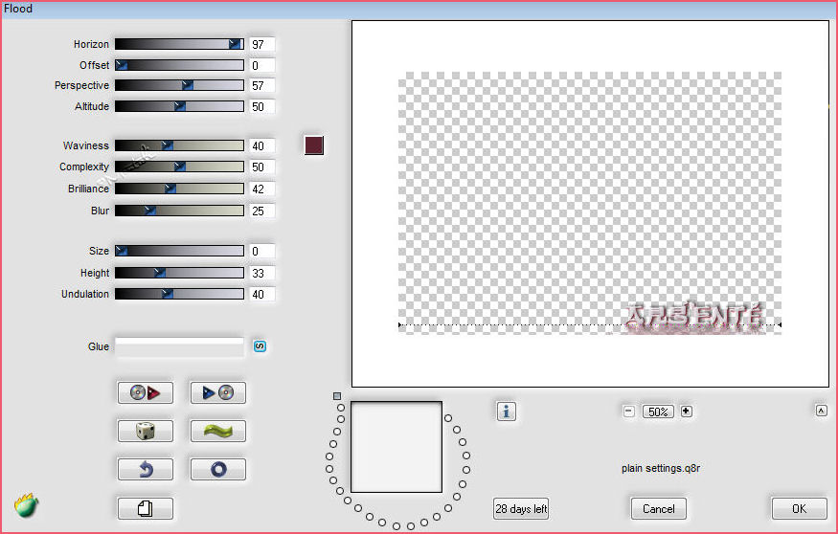Open the dark red color swatch
Image resolution: width=838 pixels, height=534 pixels.
[313, 145]
